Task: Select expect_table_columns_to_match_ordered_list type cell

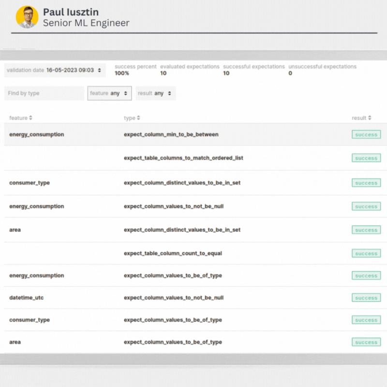Action: click(x=183, y=158)
